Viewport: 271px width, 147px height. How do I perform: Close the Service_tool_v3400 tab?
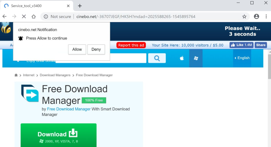[x=68, y=6]
